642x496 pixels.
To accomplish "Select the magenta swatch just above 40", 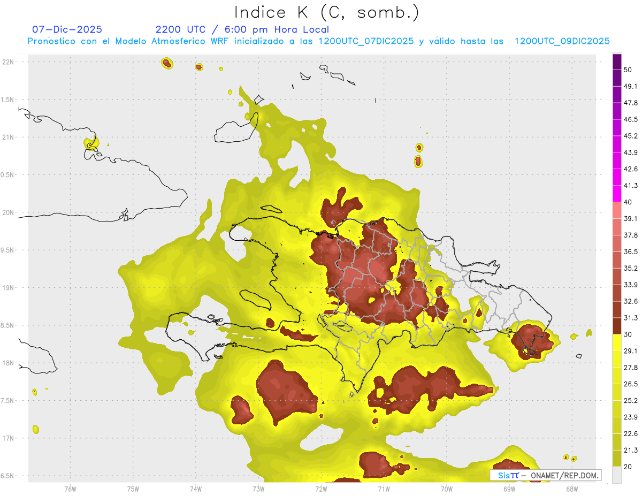I will click(x=617, y=194).
